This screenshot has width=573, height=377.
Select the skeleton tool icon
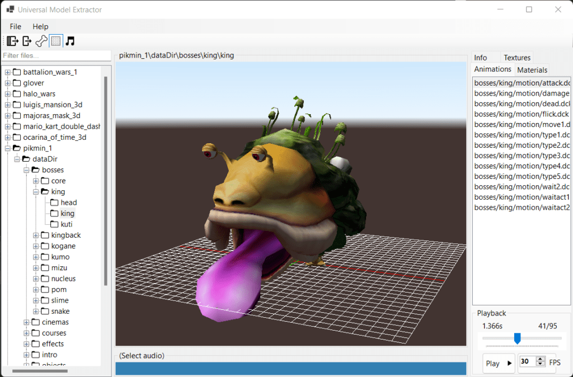point(40,40)
